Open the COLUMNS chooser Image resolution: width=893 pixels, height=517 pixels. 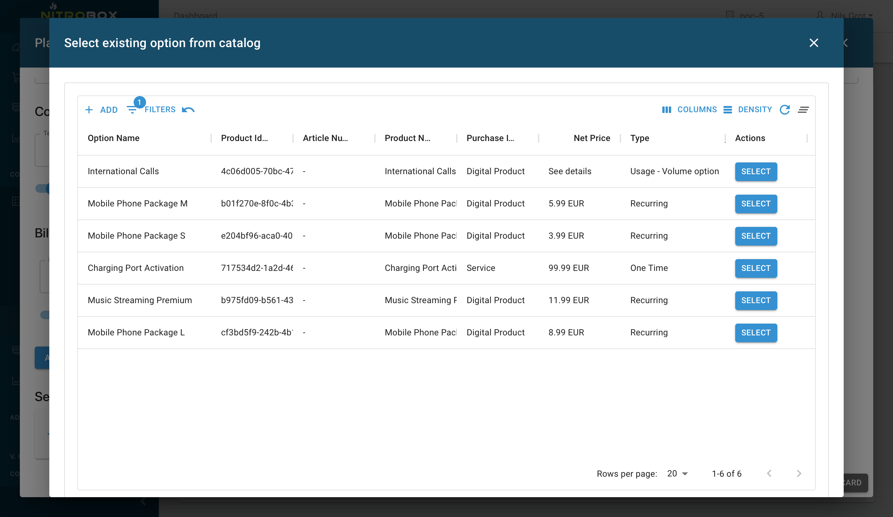[x=690, y=110]
